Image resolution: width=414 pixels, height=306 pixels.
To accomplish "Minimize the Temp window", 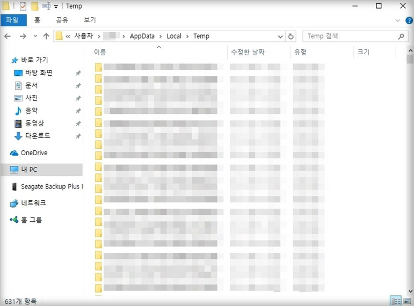I will pyautogui.click(x=355, y=6).
